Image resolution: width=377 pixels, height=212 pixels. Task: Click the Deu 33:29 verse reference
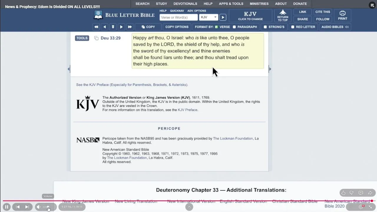coord(110,38)
